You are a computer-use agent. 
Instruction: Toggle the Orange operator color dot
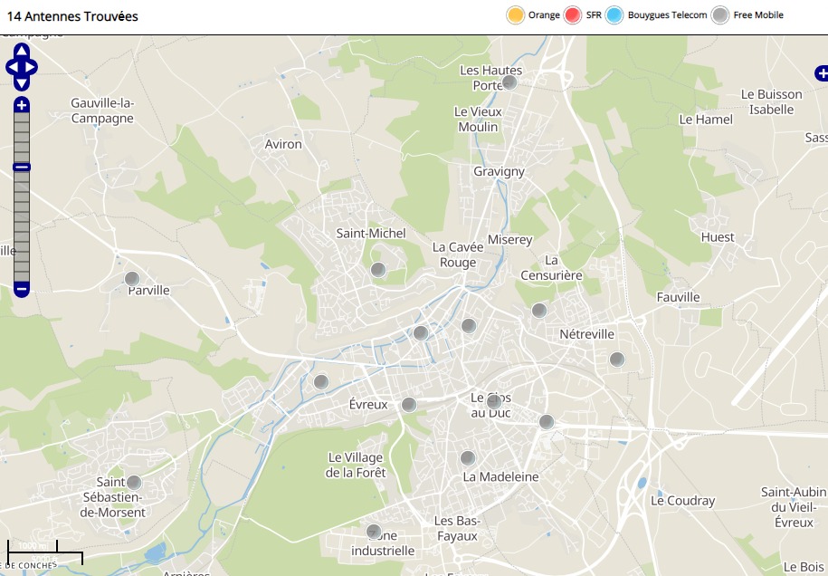[x=516, y=15]
